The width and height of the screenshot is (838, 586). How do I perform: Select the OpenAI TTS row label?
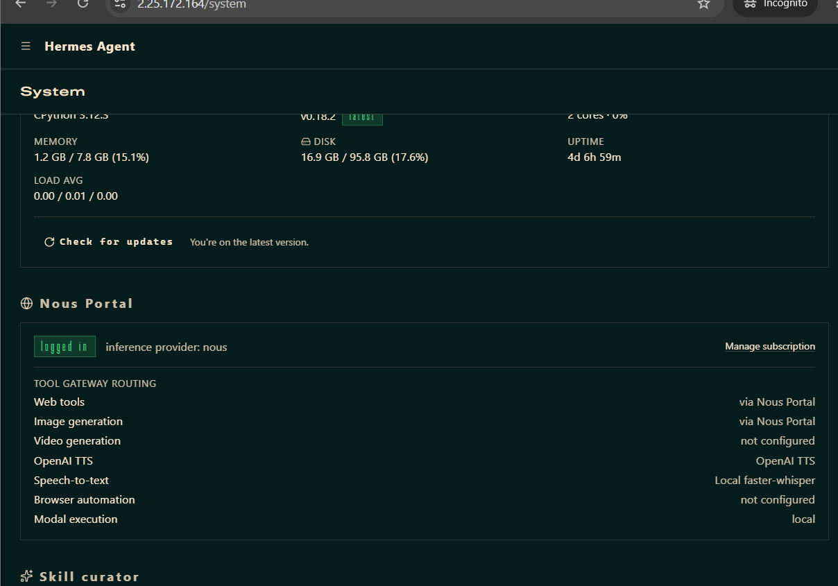pos(63,461)
